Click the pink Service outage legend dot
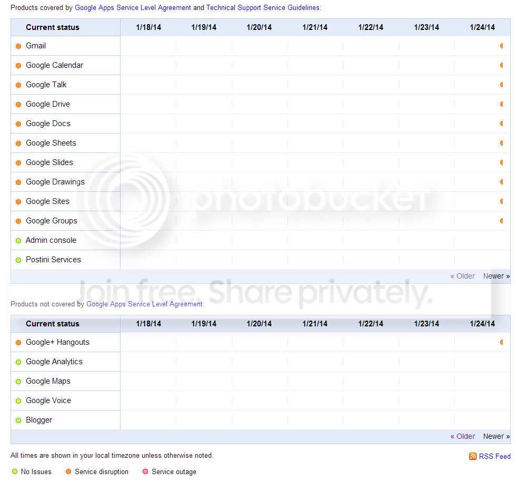516x483 pixels. coord(145,471)
